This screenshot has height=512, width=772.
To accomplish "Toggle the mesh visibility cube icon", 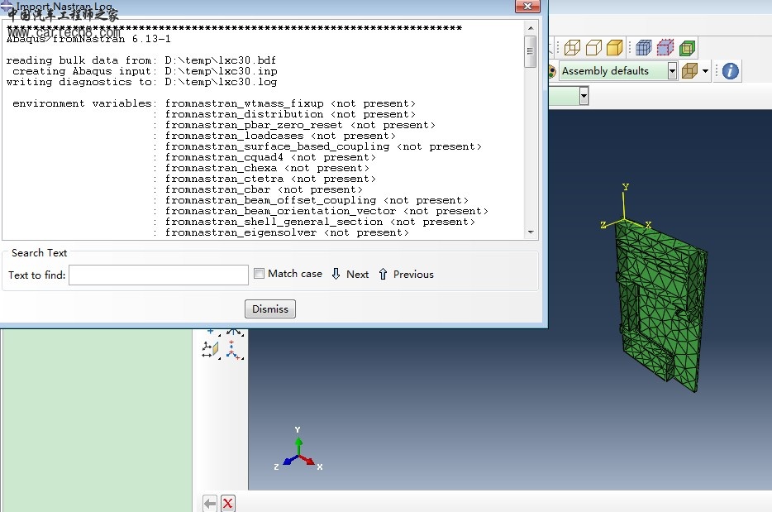I will [644, 47].
